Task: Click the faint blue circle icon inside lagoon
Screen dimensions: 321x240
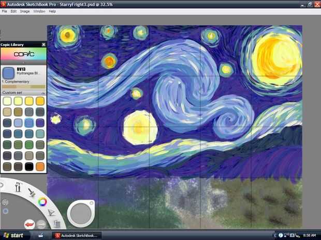Action: click(x=6, y=211)
